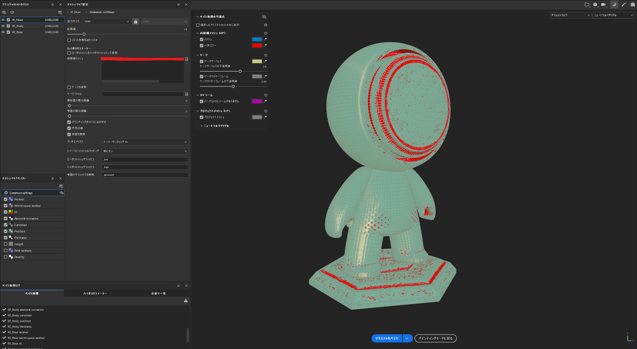Enable the Opacity baker checkbox

(6, 257)
